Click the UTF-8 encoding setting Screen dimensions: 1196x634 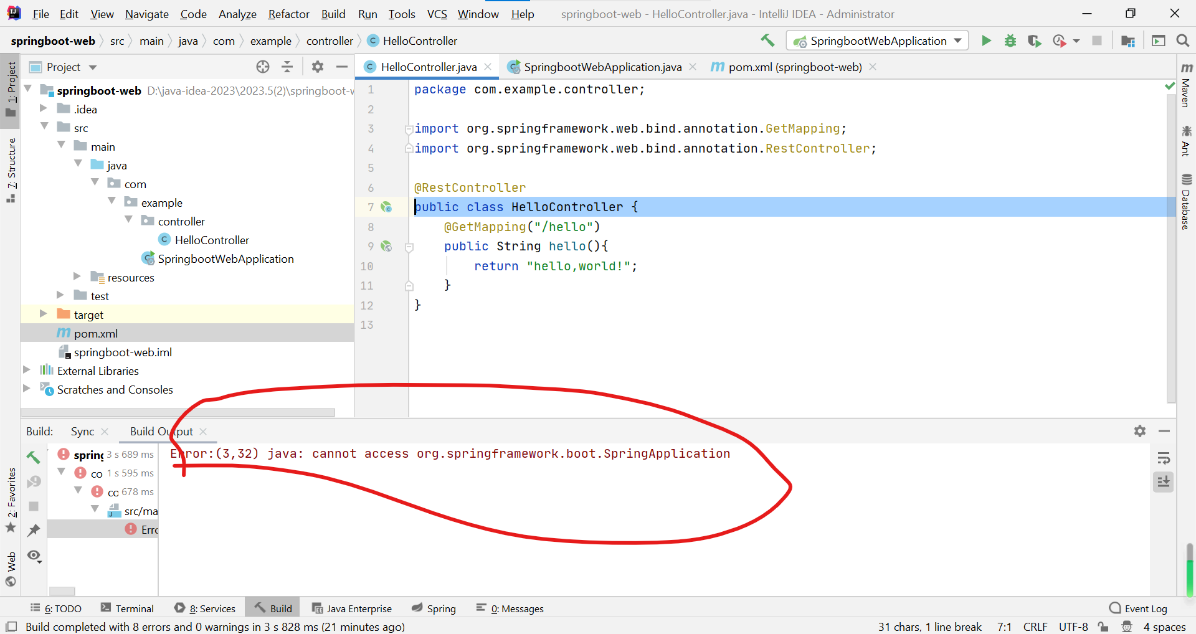[x=1073, y=627]
